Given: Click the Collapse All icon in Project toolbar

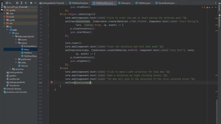Looking at the screenshot, I should click(26, 3).
